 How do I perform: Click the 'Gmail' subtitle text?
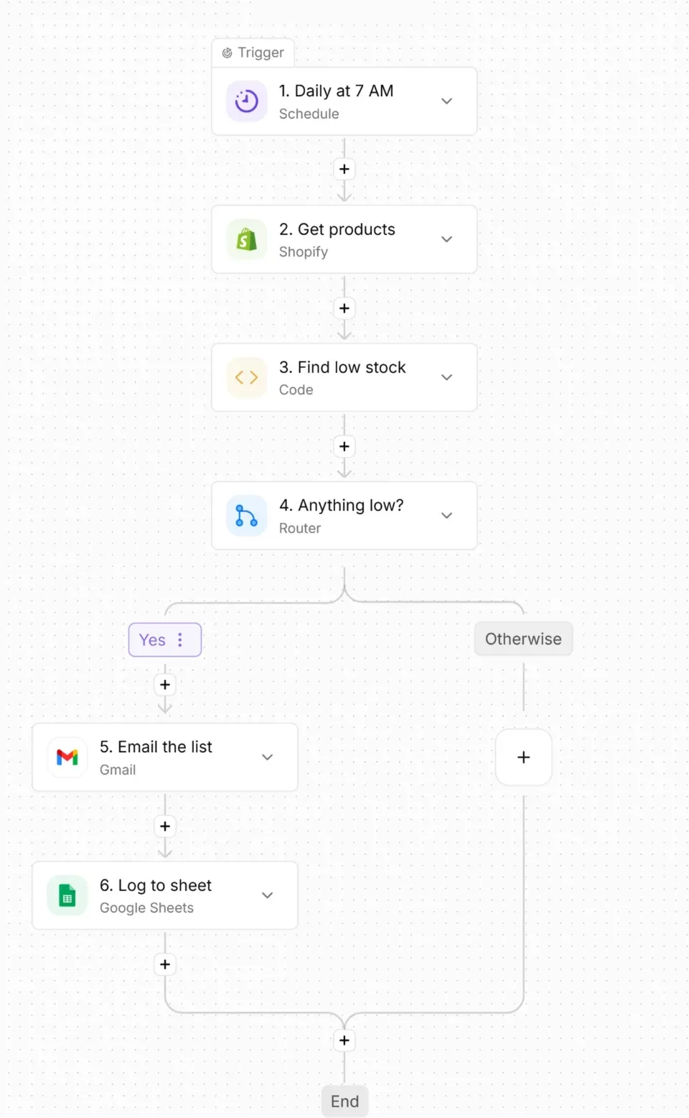coord(118,770)
